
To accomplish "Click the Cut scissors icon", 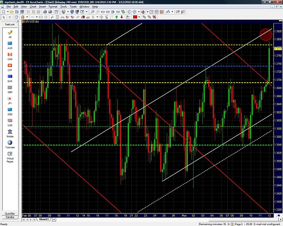I will (x=29, y=12).
